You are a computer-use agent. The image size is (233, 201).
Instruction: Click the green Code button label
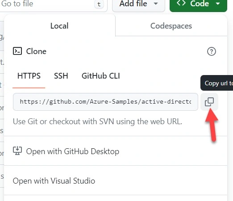200,4
